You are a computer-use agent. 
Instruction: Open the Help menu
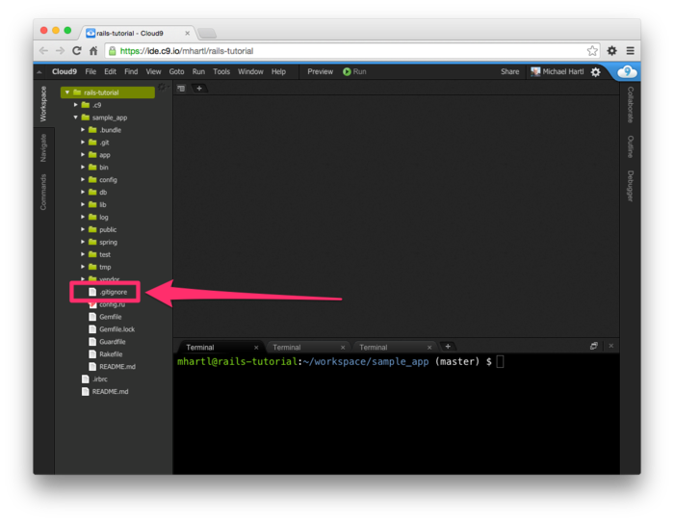click(278, 72)
